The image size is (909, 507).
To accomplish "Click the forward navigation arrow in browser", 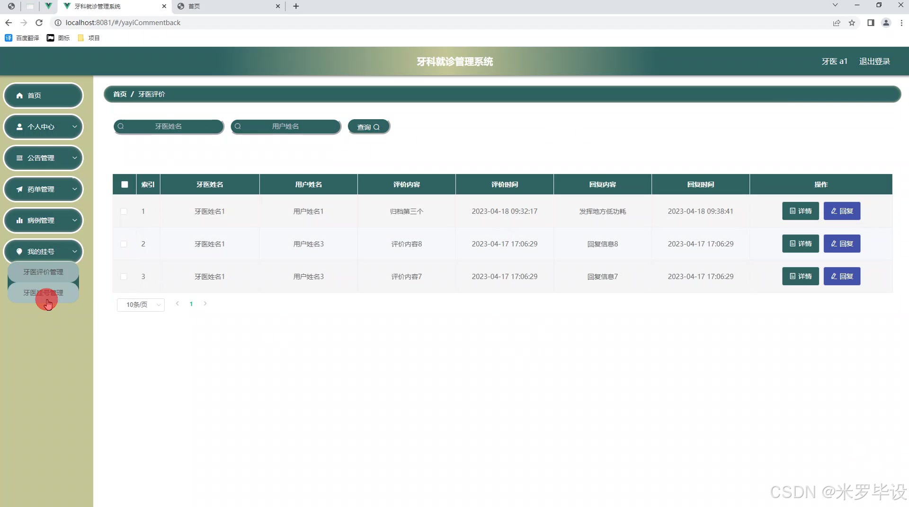I will 24,23.
